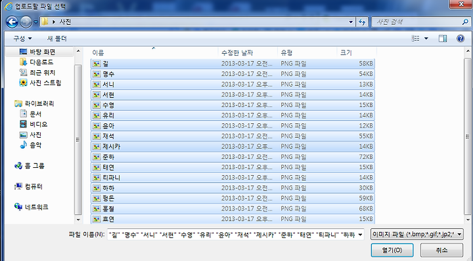This screenshot has height=261, width=473.
Task: Select 사진 스트림 in navigation pane
Action: [x=40, y=83]
